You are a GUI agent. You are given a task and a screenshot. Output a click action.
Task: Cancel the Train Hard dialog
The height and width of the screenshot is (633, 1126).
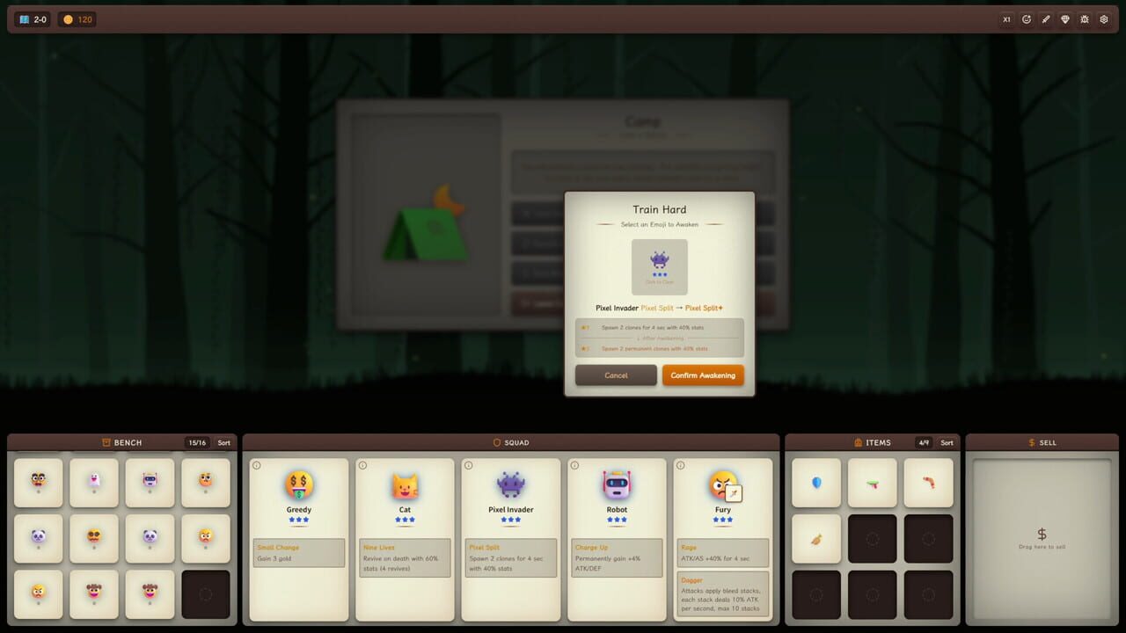(x=616, y=375)
